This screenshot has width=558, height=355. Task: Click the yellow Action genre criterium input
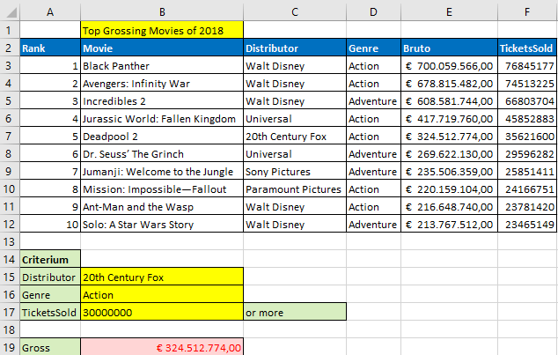162,294
